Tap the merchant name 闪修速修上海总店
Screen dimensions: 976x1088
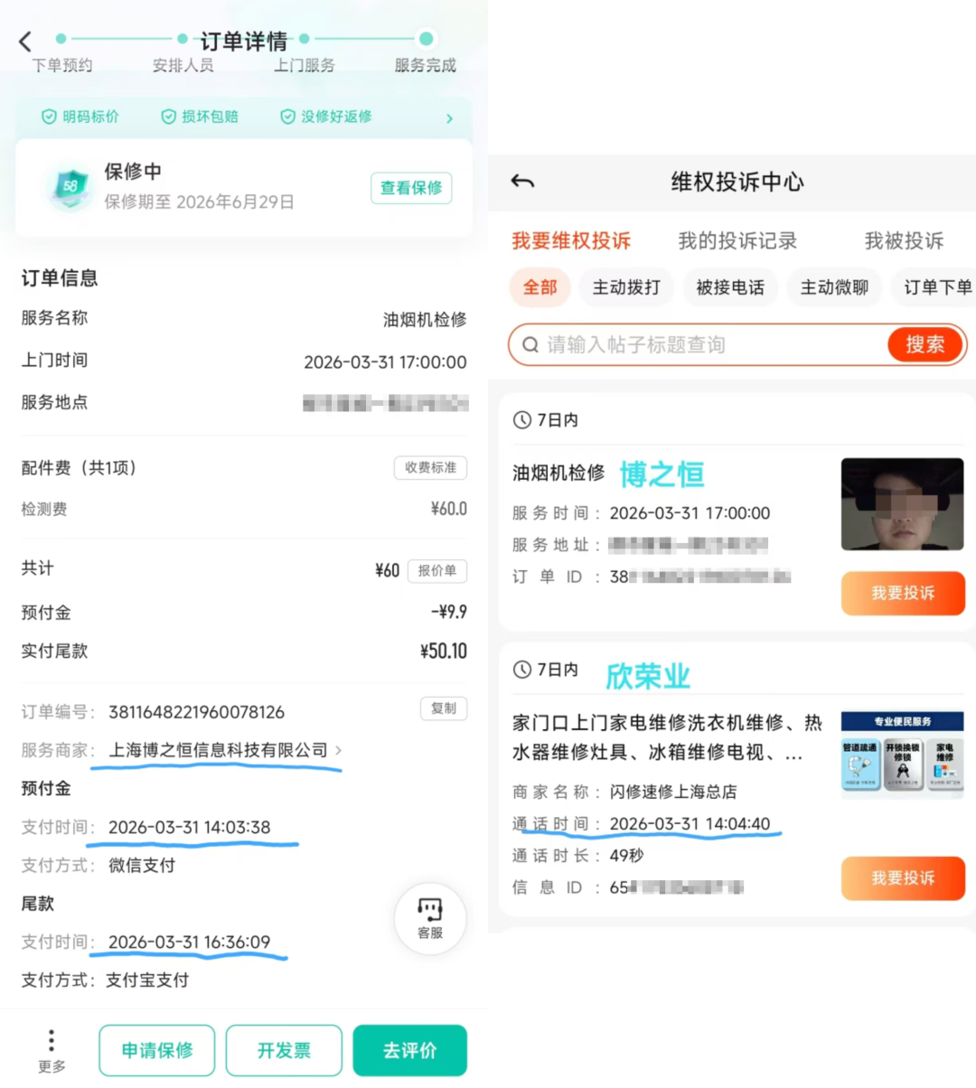pyautogui.click(x=673, y=793)
